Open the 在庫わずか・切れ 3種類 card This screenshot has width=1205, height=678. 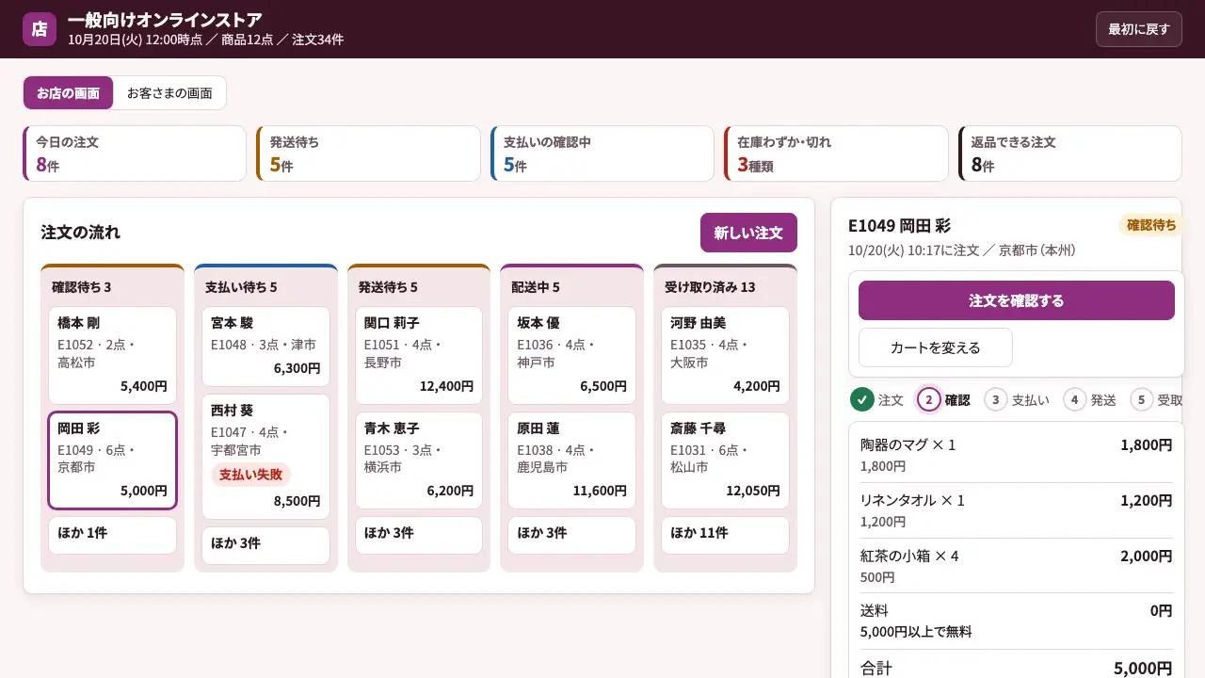[x=836, y=153]
